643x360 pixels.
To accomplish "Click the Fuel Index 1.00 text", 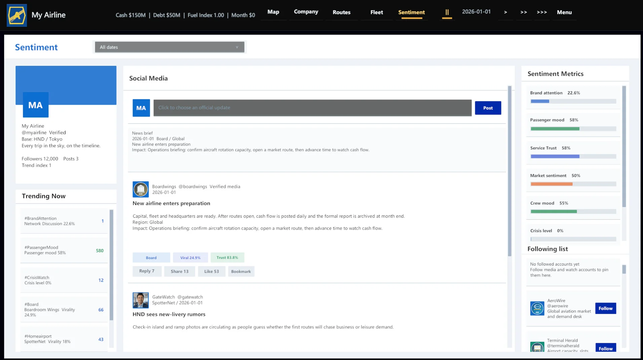I will [x=206, y=15].
